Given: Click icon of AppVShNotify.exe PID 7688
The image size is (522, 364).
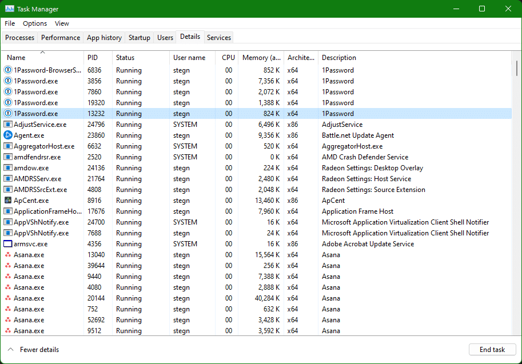Looking at the screenshot, I should coord(7,233).
